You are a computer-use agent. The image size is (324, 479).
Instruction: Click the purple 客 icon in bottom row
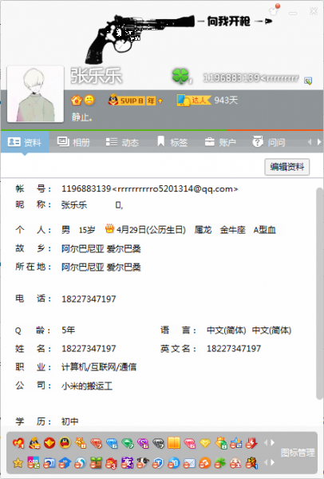click(127, 463)
